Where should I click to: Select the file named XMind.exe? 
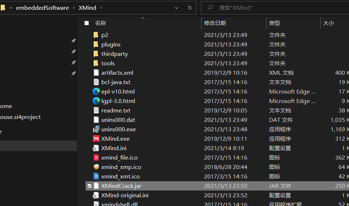coord(115,139)
